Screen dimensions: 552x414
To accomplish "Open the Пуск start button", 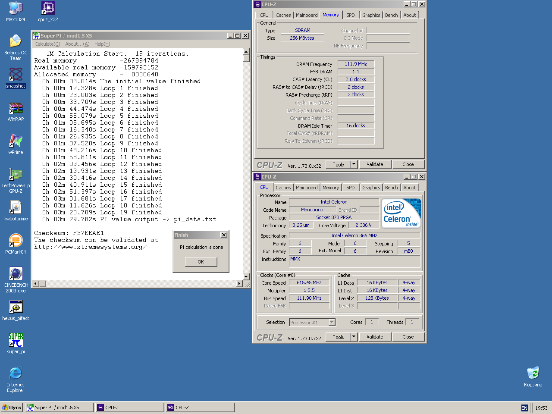I will tap(12, 408).
